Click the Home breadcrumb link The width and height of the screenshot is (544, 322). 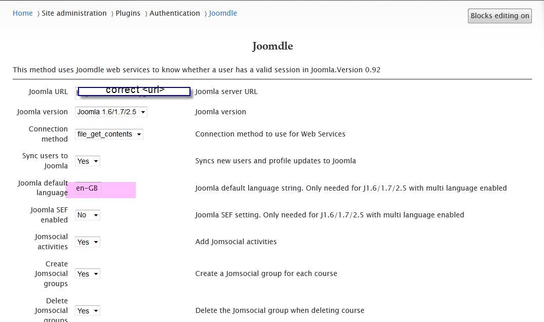click(23, 13)
